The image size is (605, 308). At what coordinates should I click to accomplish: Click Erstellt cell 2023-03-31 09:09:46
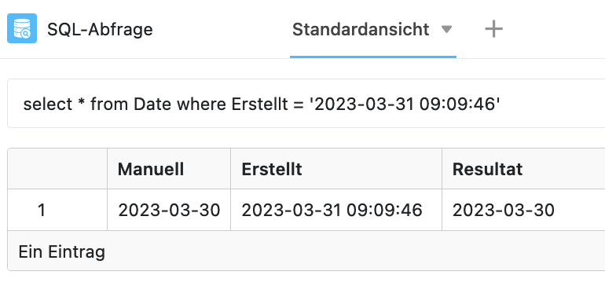[332, 211]
